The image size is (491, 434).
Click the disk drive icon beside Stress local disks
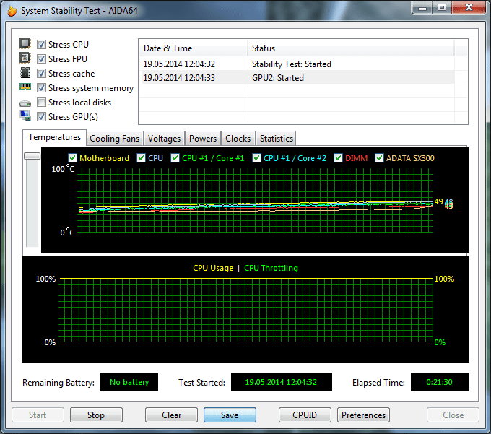coord(25,103)
